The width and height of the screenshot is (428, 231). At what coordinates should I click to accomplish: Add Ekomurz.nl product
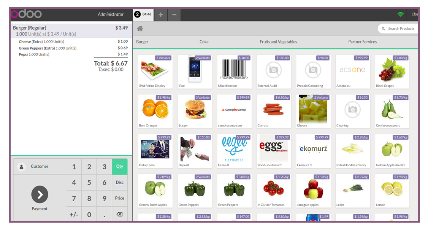pyautogui.click(x=313, y=151)
